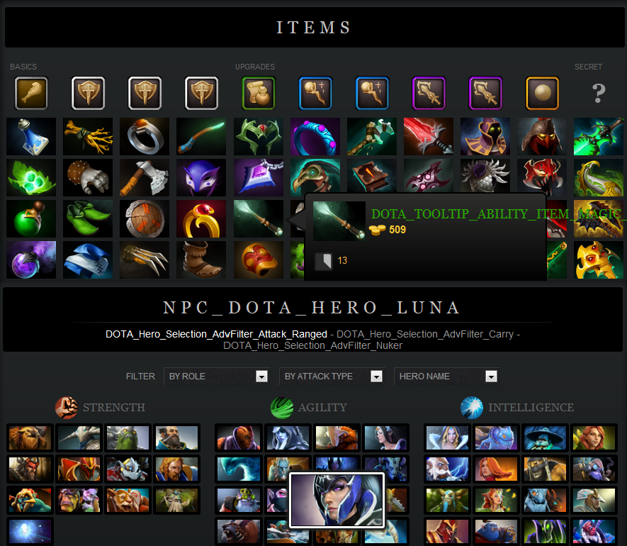The height and width of the screenshot is (546, 627).
Task: Click the Crystal Maiden hero portrait
Action: tap(447, 438)
